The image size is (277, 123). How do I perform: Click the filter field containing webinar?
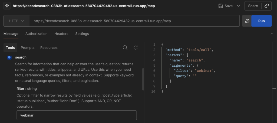tap(77, 115)
